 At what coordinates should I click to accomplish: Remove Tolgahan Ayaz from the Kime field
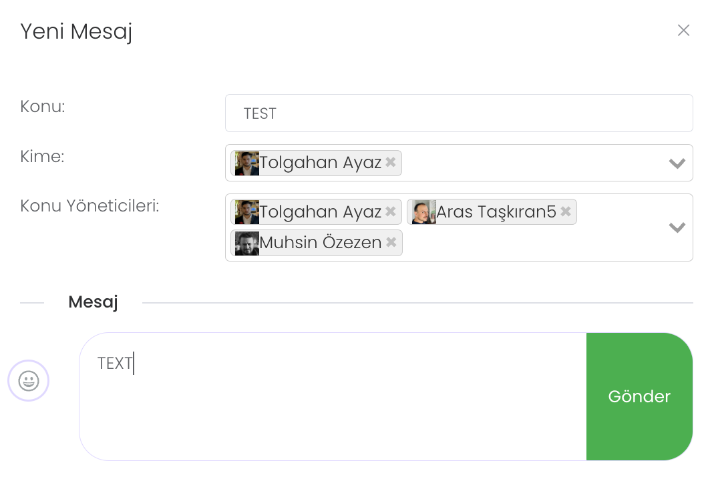[x=391, y=162]
